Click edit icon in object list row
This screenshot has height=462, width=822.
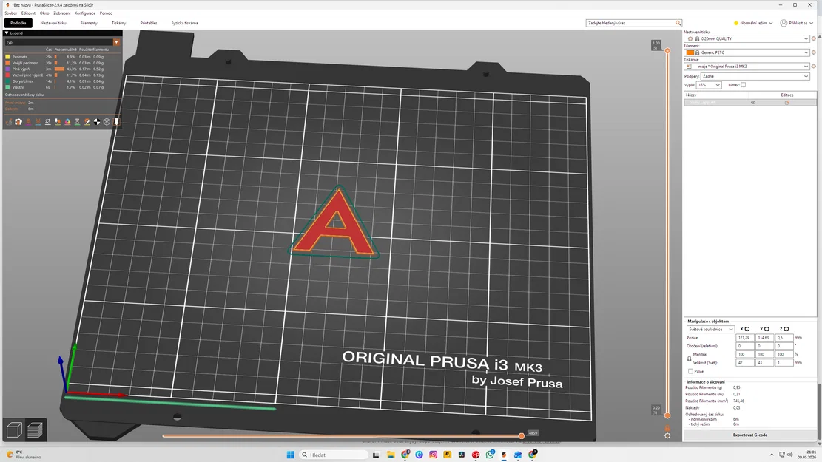point(787,103)
